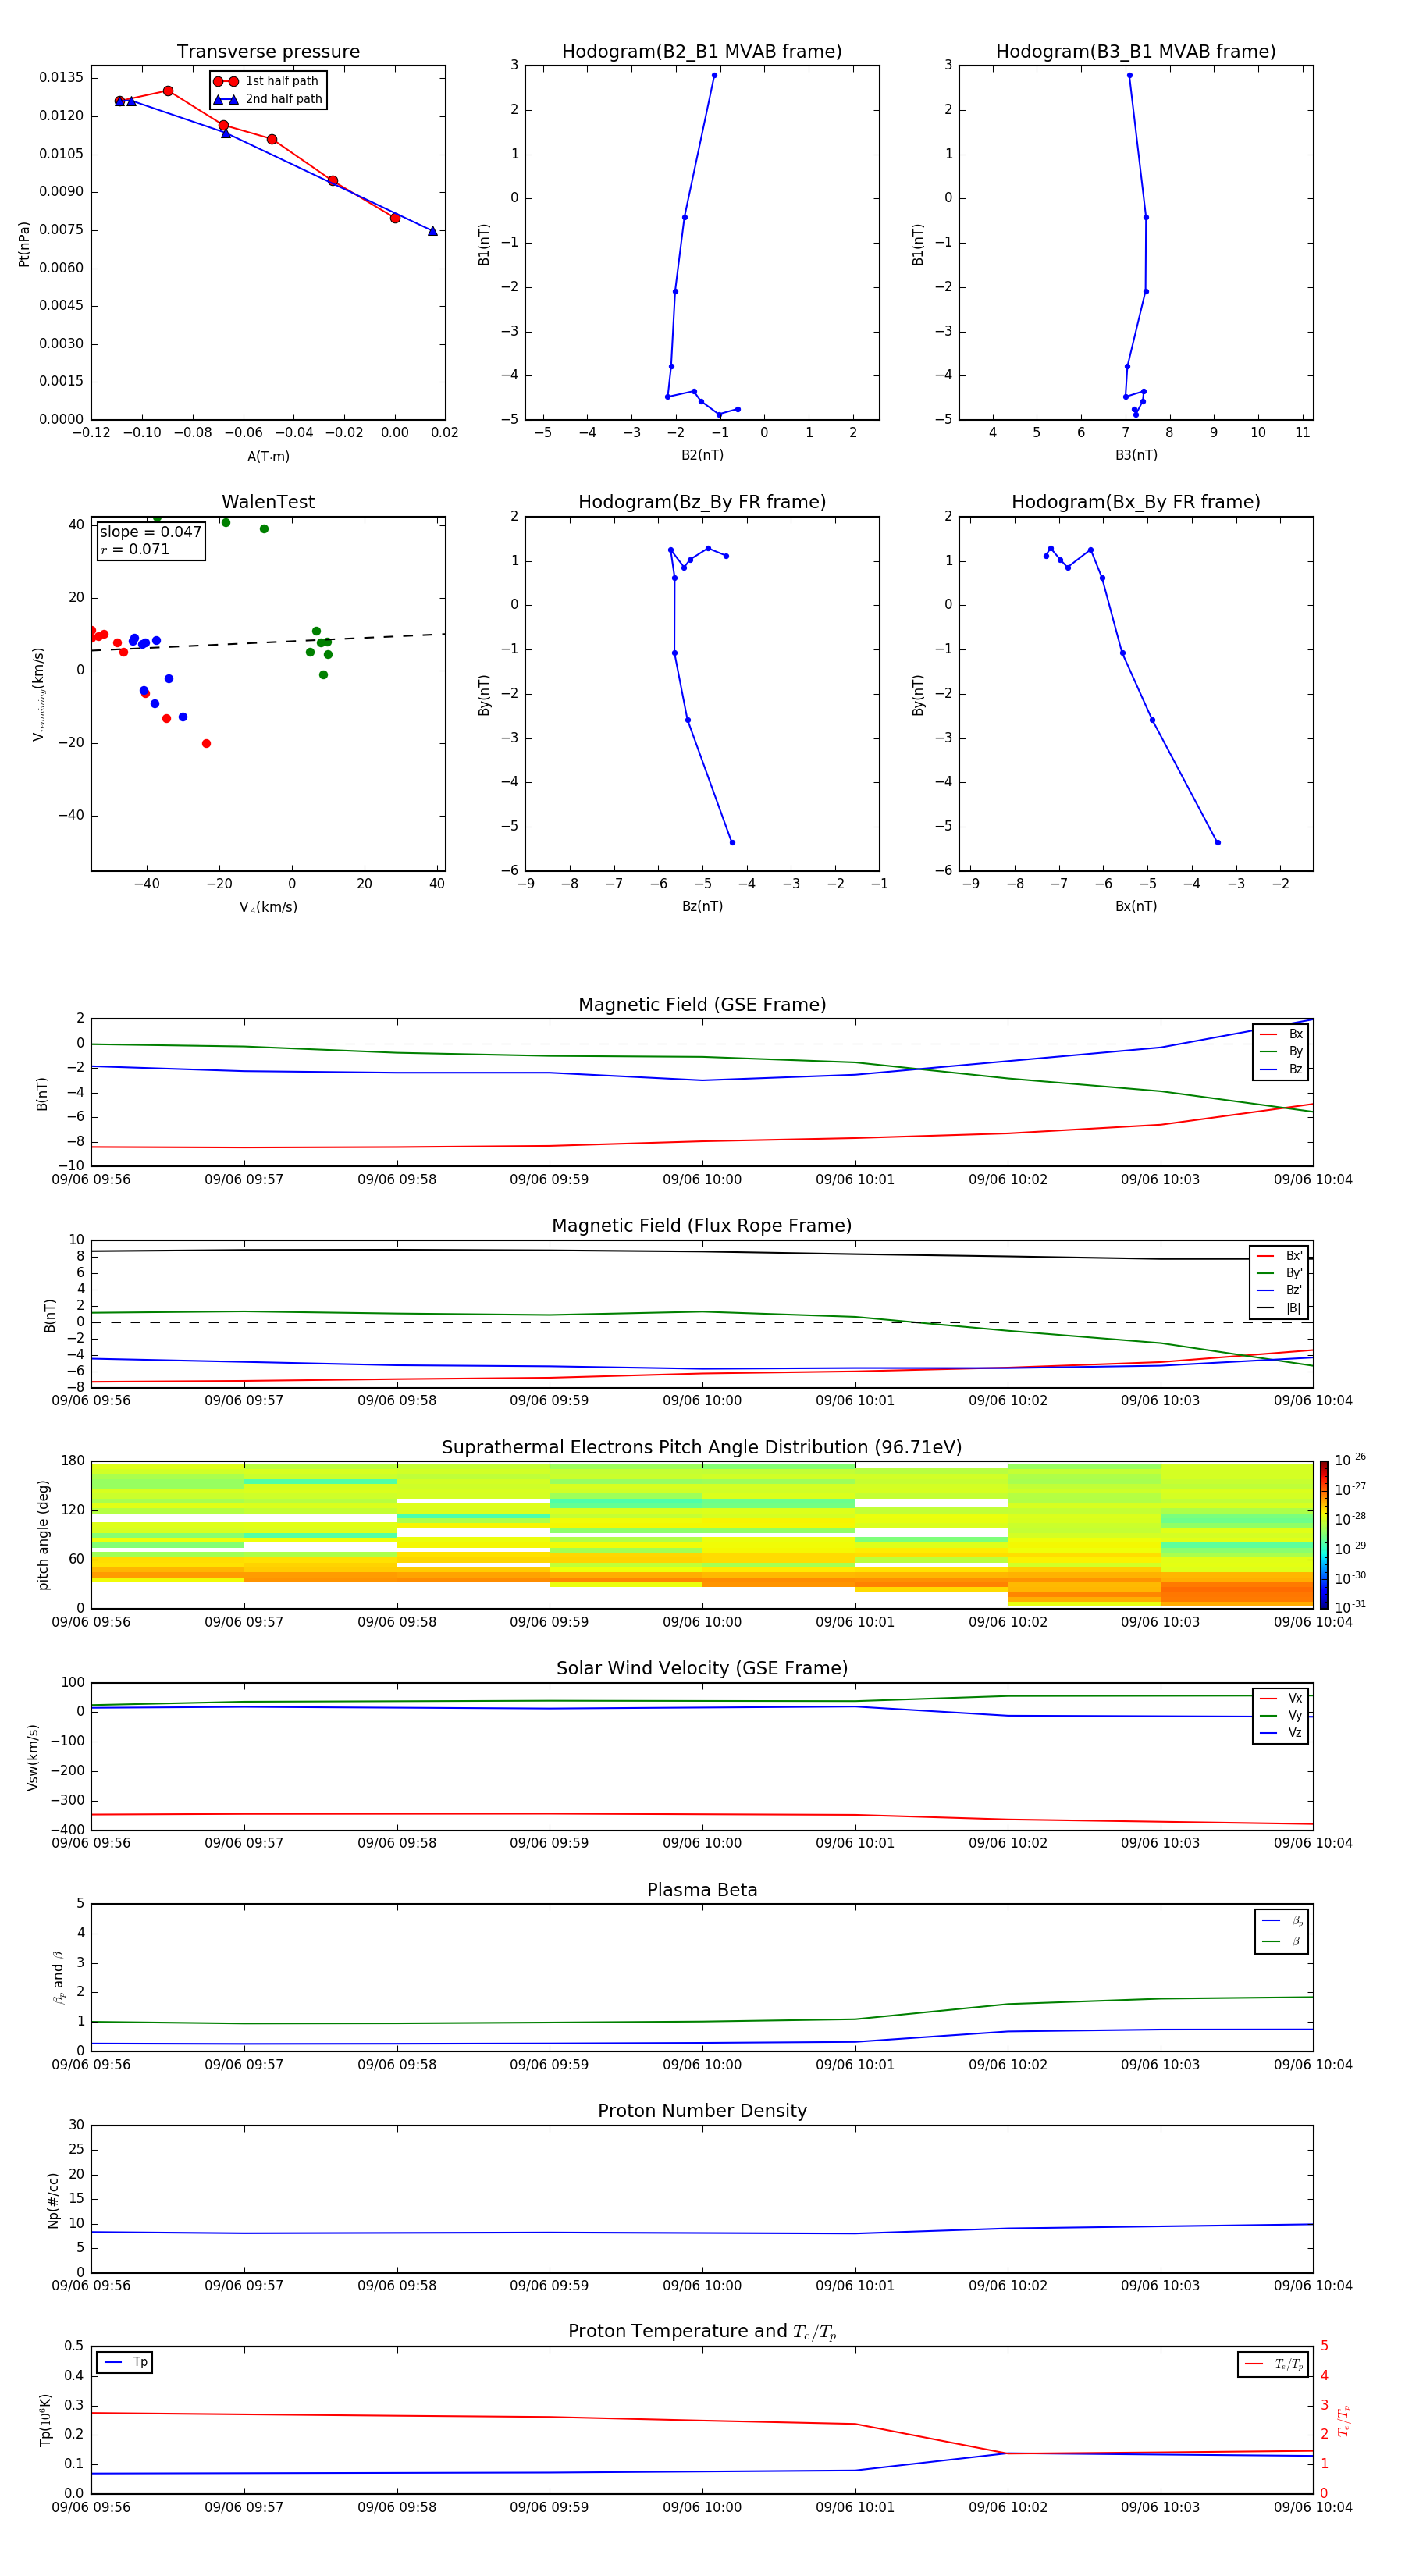
Task: Click '09/06 10:00' tick under GSE magnetic field
Action: tap(702, 1179)
